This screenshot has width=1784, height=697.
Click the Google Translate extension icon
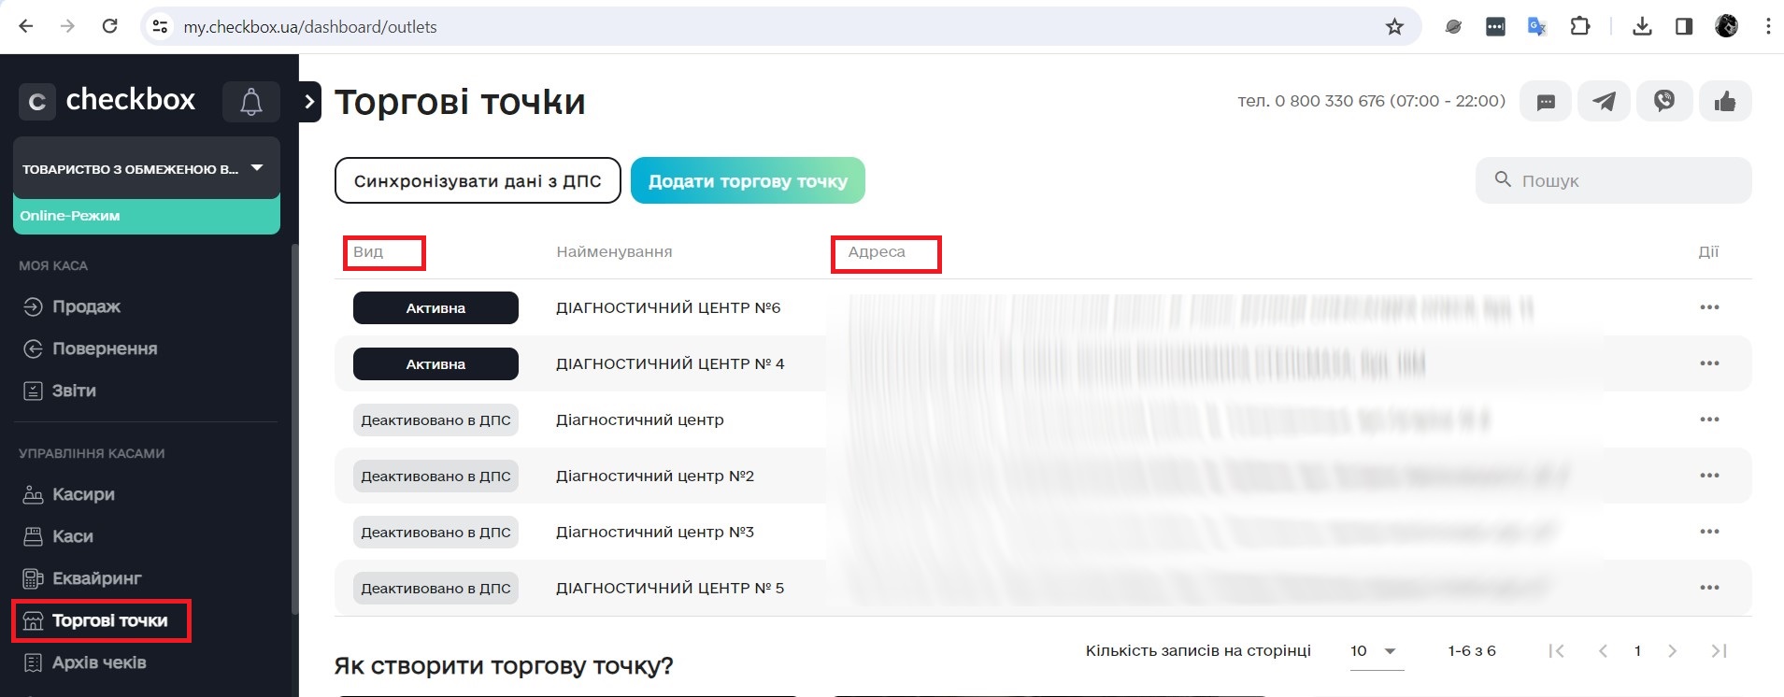pos(1536,27)
